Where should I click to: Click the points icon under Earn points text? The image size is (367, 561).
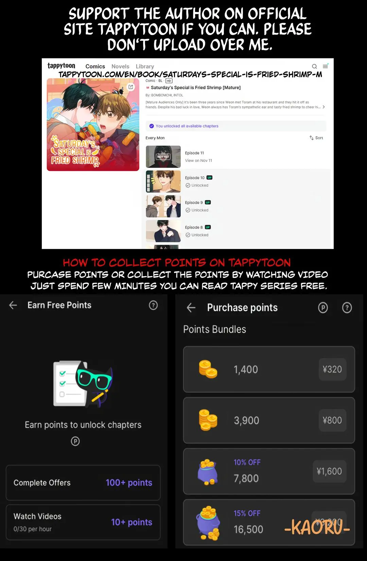[x=75, y=441]
